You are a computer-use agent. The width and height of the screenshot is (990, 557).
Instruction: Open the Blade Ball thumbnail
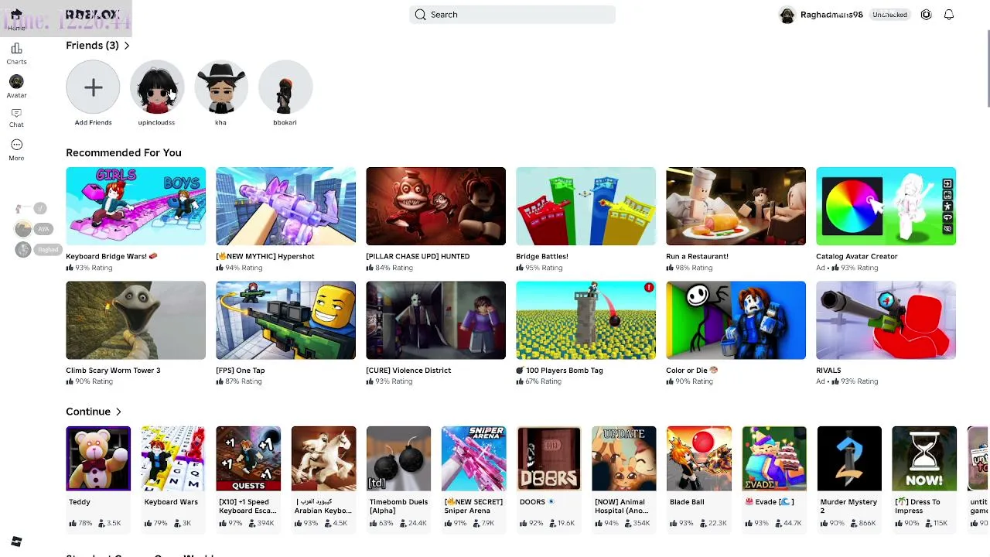698,459
